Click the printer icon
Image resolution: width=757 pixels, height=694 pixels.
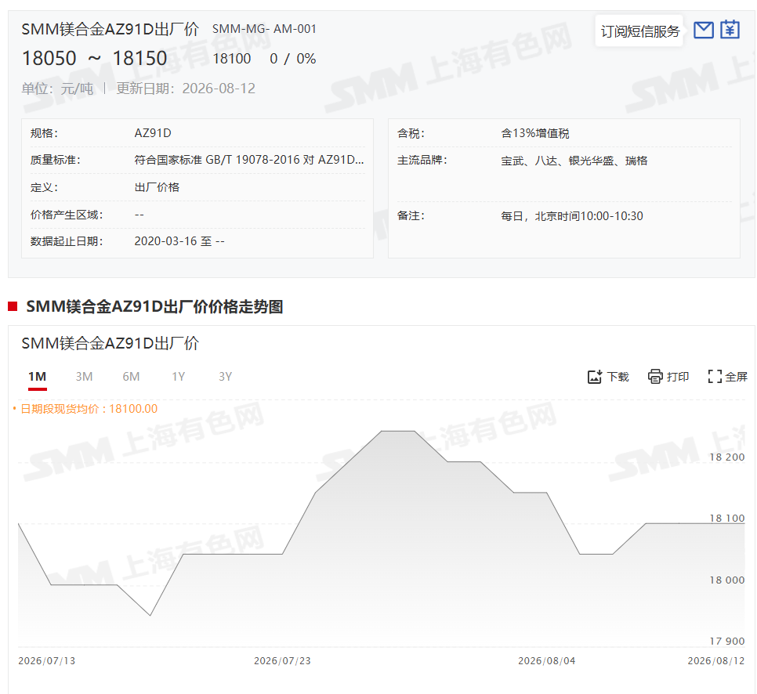coord(655,377)
